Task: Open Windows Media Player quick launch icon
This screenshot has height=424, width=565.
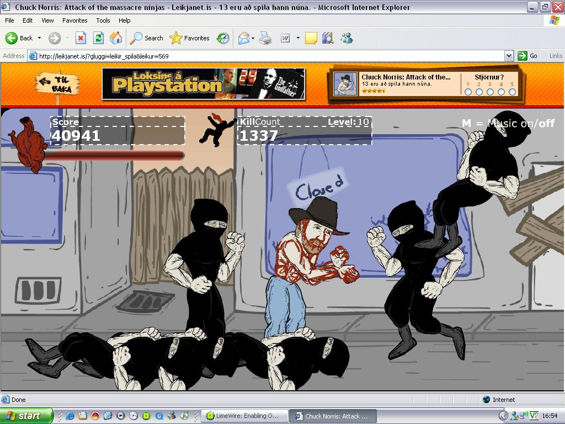Action: [120, 416]
